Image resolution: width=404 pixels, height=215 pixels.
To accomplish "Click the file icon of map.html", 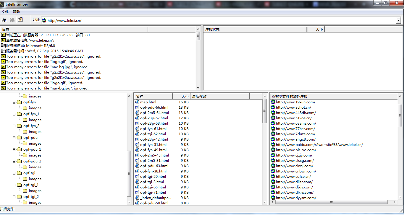I will 137,102.
